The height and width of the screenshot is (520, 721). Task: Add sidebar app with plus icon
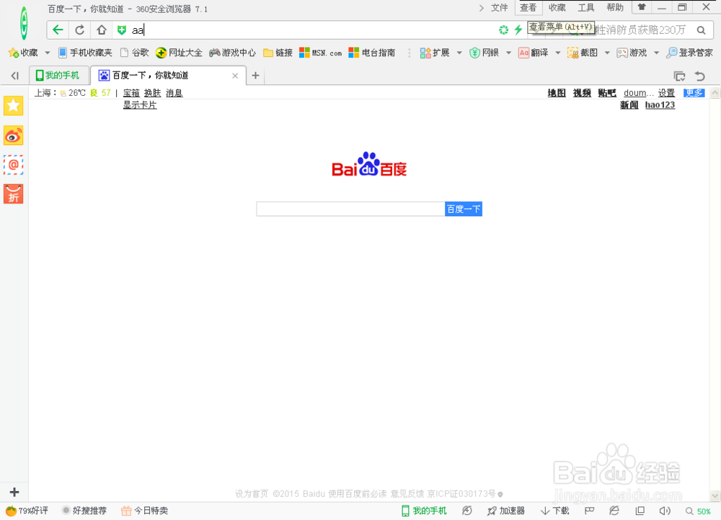tap(14, 493)
